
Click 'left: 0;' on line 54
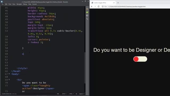click(33, 37)
